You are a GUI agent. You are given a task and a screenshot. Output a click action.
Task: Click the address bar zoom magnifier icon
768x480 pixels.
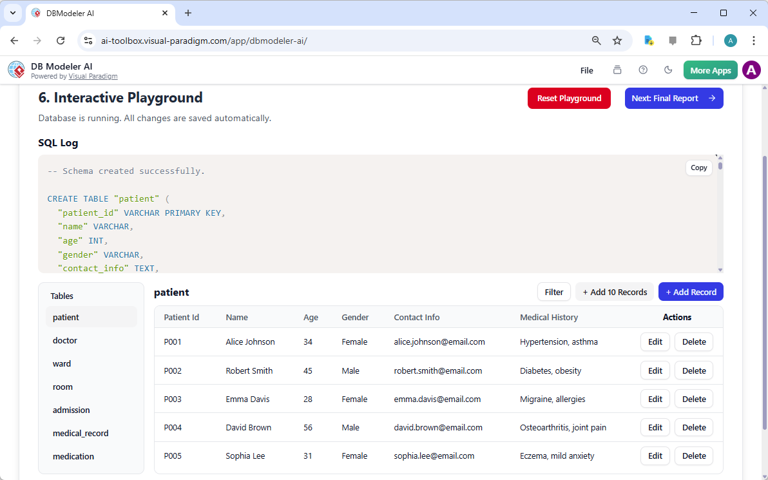pos(596,40)
